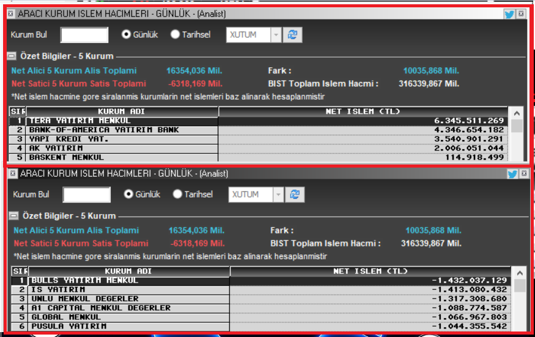This screenshot has height=337, width=535.
Task: Click SIR column header in top table
Action: pyautogui.click(x=18, y=111)
